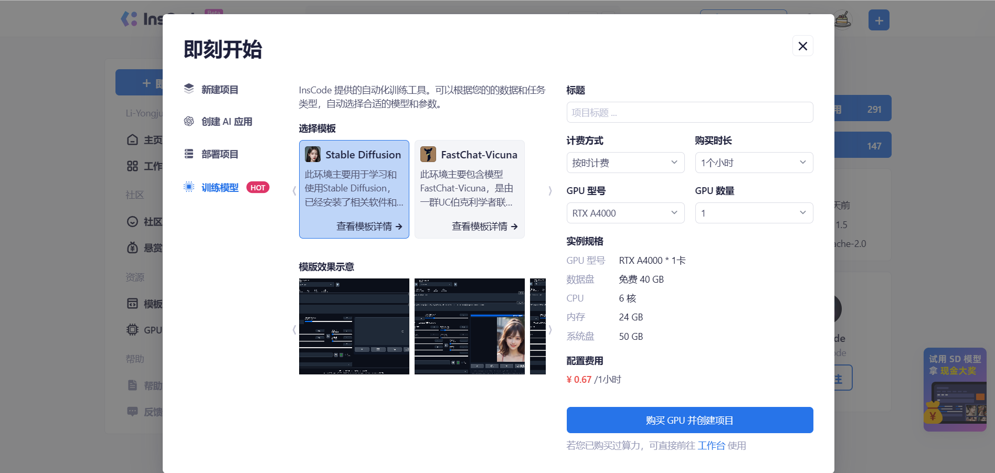Open the 计费方式 dropdown 按时计费
This screenshot has width=995, height=473.
click(x=626, y=163)
